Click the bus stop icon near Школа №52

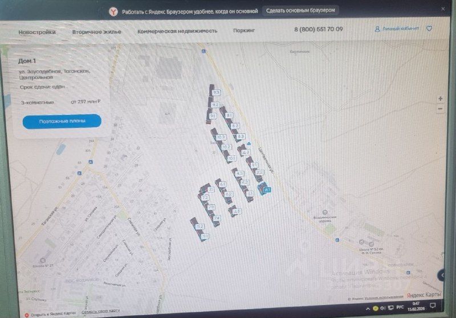pos(337,240)
